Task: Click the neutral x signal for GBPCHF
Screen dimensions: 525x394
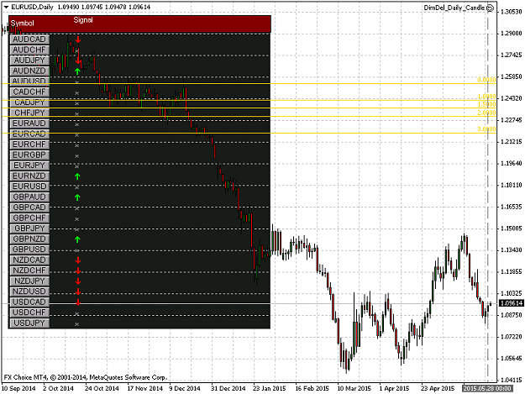Action: 76,219
